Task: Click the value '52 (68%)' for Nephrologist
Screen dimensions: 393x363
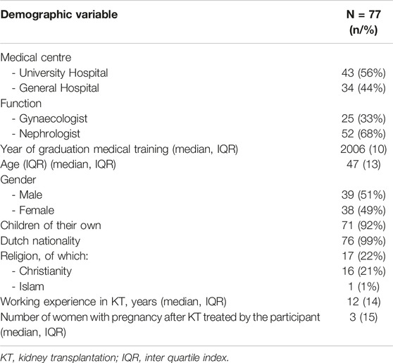Action: tap(363, 134)
